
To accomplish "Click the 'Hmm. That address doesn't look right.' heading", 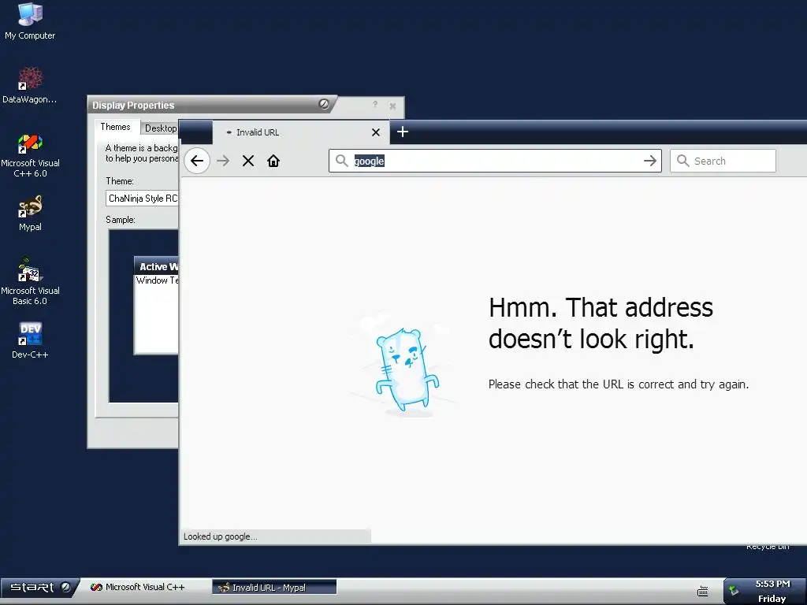I will (601, 323).
